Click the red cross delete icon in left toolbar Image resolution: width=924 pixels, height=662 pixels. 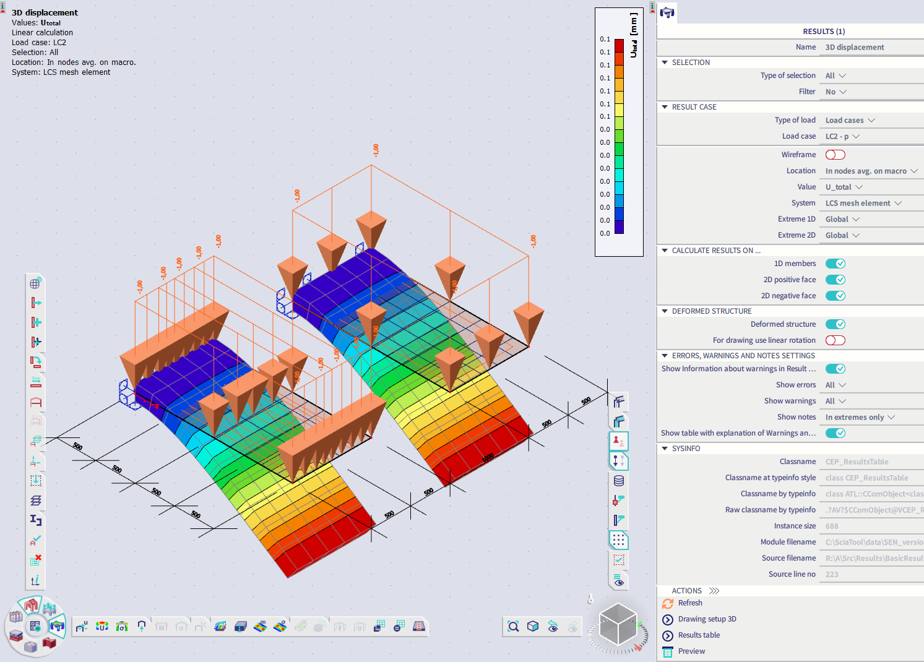point(35,559)
